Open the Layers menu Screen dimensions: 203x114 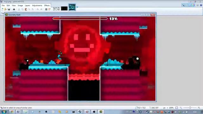pyautogui.click(x=27, y=5)
